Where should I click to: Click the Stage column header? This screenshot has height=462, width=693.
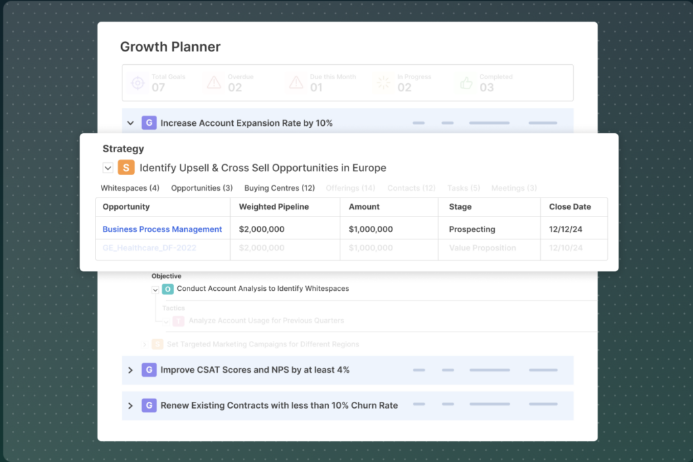click(460, 207)
